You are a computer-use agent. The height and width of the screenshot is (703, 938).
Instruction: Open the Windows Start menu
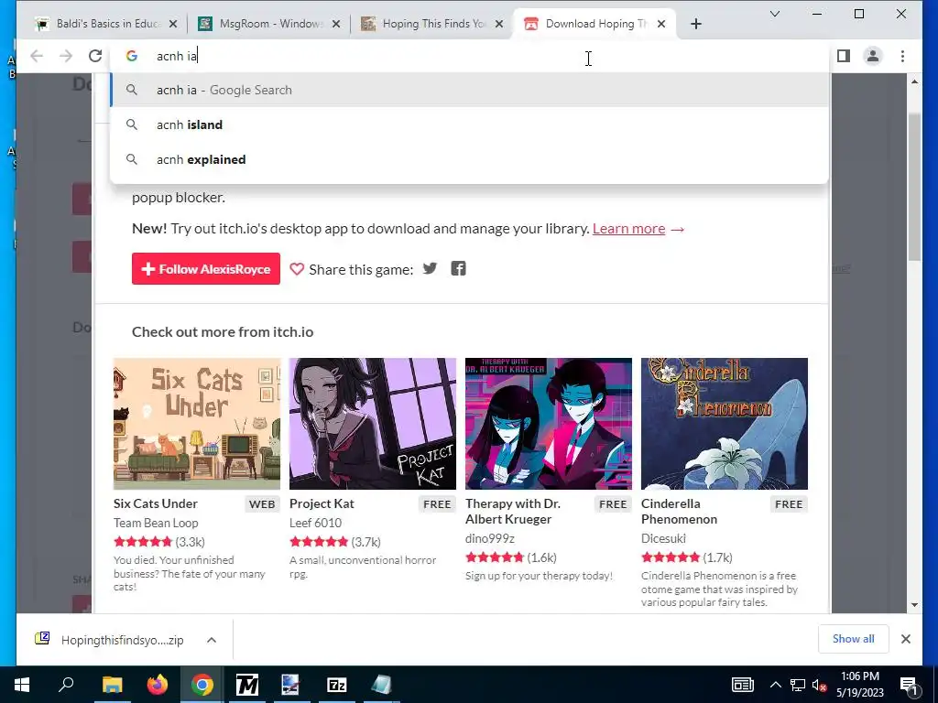[22, 685]
